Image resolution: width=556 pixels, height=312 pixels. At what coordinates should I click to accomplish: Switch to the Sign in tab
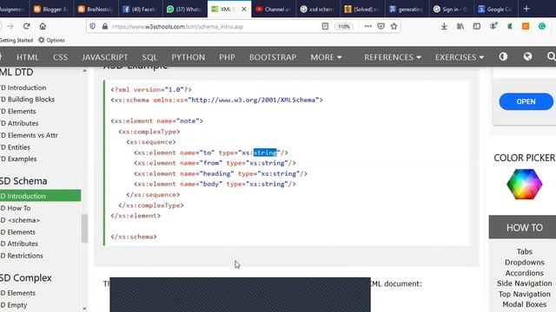(451, 10)
